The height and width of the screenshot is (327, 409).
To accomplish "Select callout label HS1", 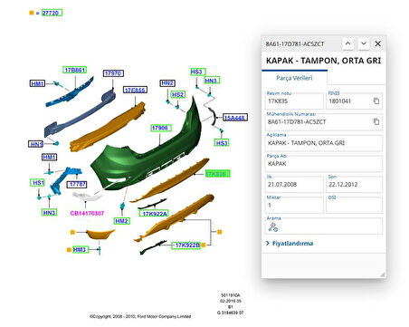I will [x=38, y=182].
